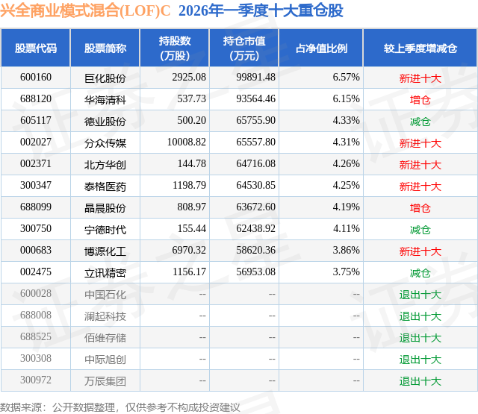The image size is (478, 414).
Task: Select stock name 宁德时代
Action: pos(105,230)
